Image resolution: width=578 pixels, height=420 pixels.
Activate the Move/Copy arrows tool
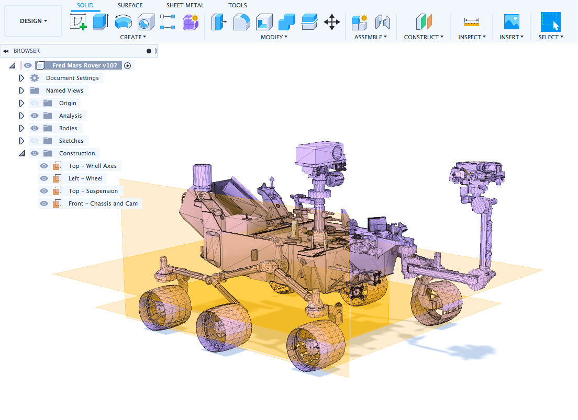click(x=332, y=22)
